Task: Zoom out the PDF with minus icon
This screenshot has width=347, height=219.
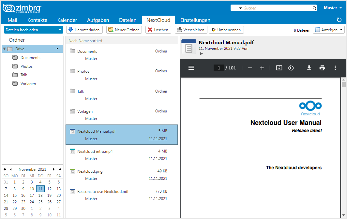Action: (x=250, y=68)
